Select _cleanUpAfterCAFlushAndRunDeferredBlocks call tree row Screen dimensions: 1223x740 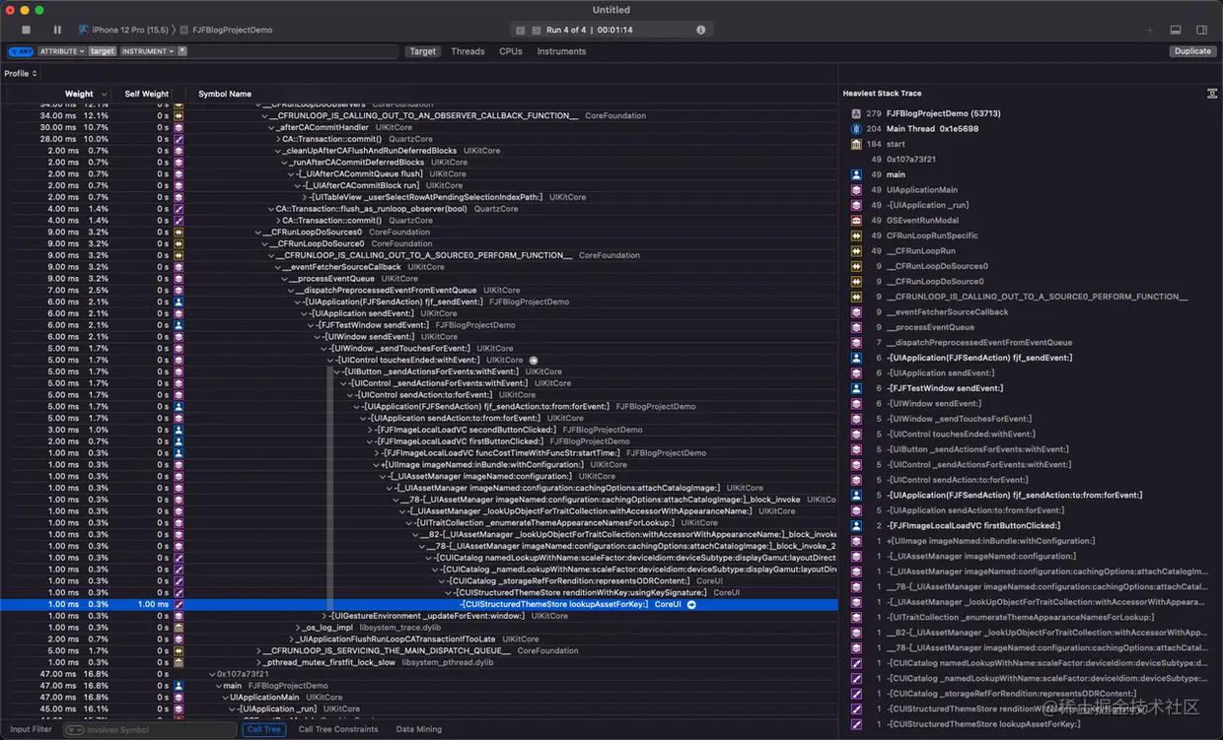tap(419, 151)
